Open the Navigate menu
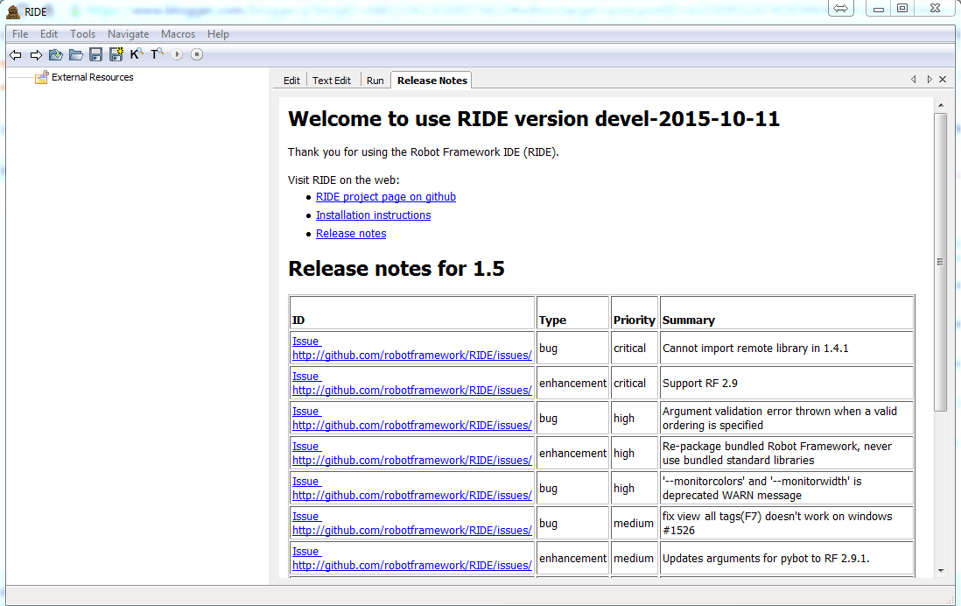The height and width of the screenshot is (606, 961). pos(128,34)
